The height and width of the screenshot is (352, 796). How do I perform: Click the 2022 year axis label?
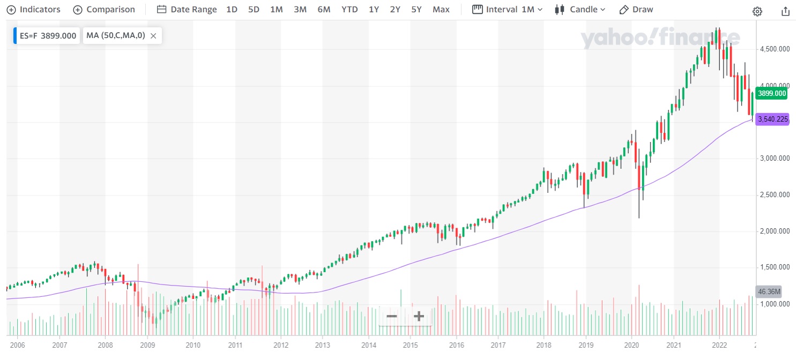click(x=719, y=345)
